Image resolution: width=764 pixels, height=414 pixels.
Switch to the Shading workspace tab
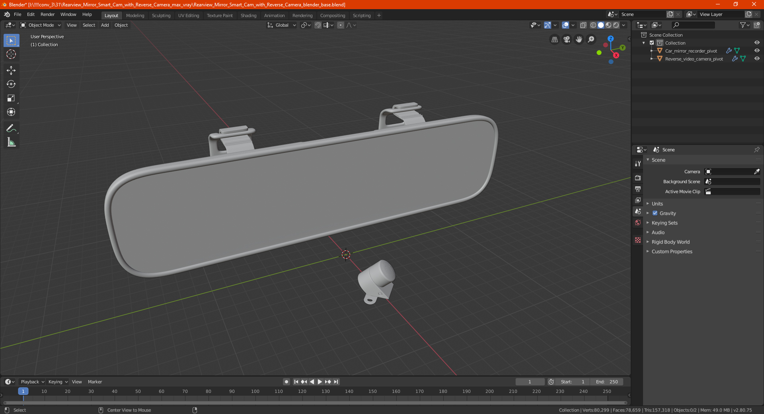[248, 16]
